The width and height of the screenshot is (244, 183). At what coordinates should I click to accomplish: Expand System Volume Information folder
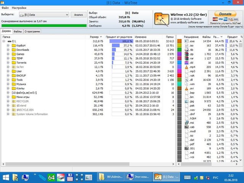[x=8, y=114]
